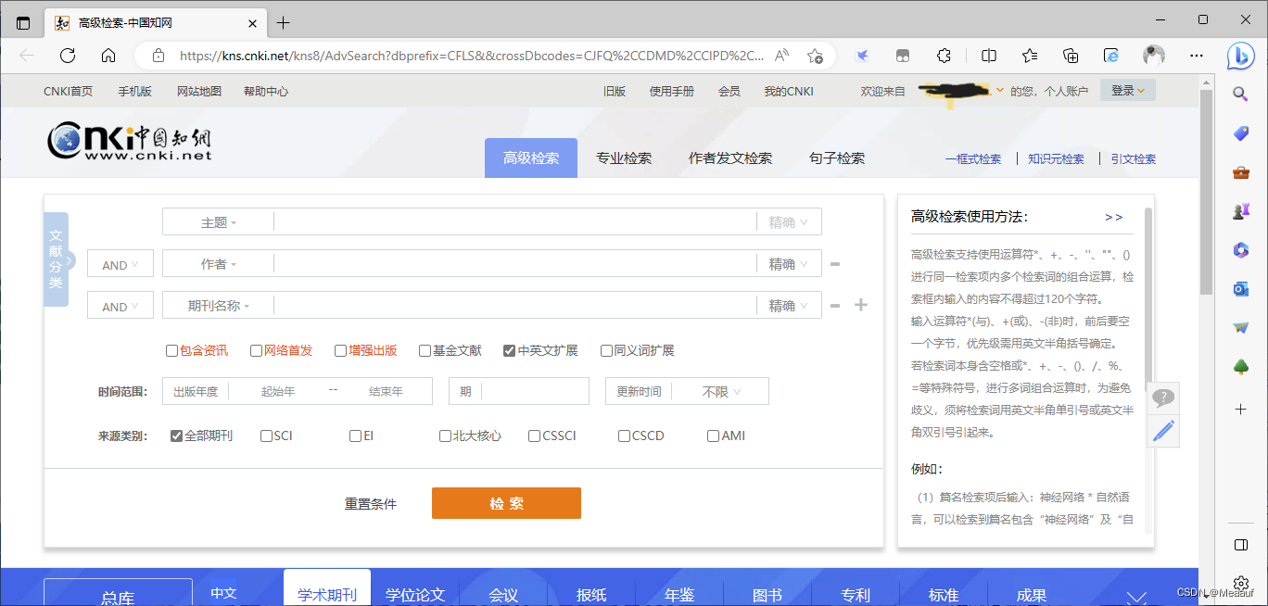Enable the 同义词扩展 checkbox
This screenshot has height=606, width=1268.
click(606, 351)
